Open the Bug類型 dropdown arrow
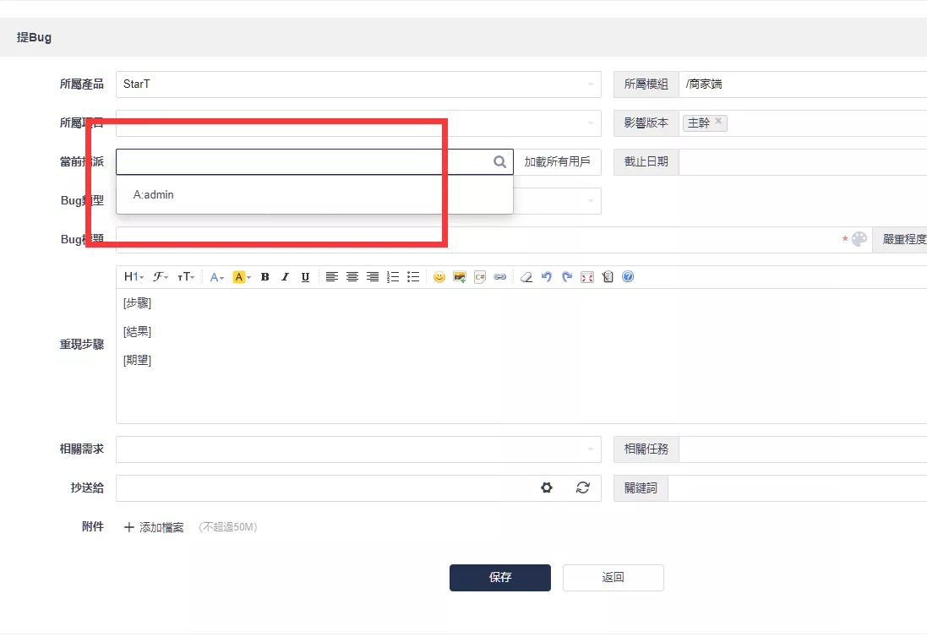The width and height of the screenshot is (927, 637). (x=590, y=201)
